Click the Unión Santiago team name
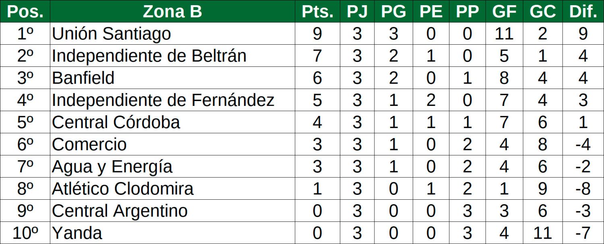 (x=112, y=34)
